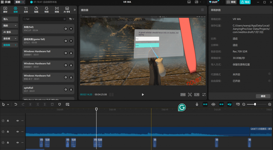Favorite first Windows Hardware Fail sound
The image size is (273, 150).
pyautogui.click(x=66, y=53)
